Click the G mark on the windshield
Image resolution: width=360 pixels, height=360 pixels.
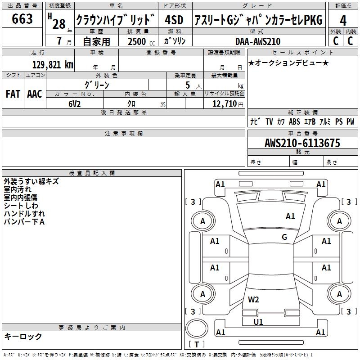click(x=284, y=237)
